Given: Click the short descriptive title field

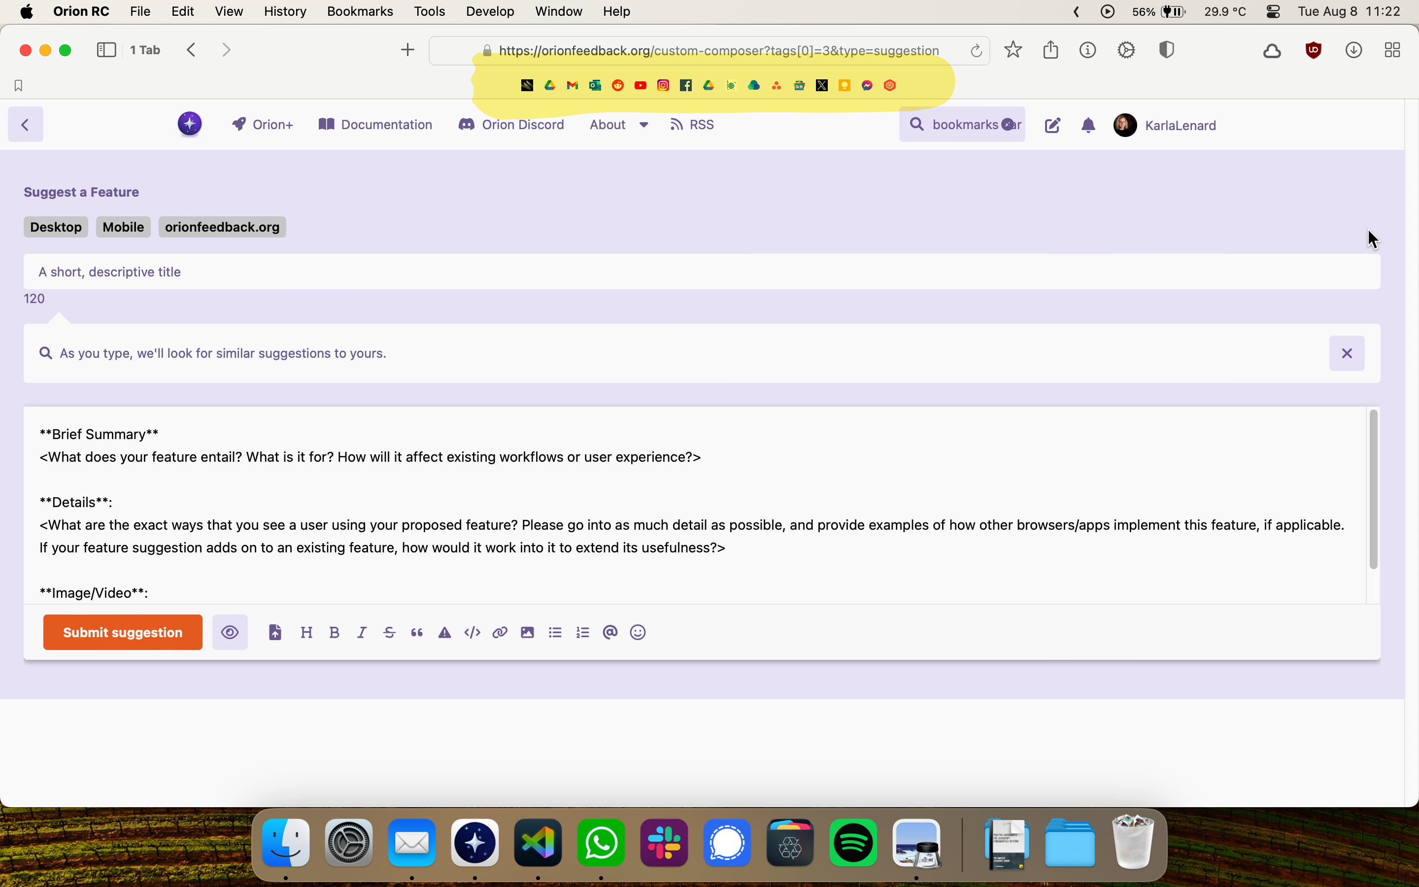Looking at the screenshot, I should click(701, 272).
